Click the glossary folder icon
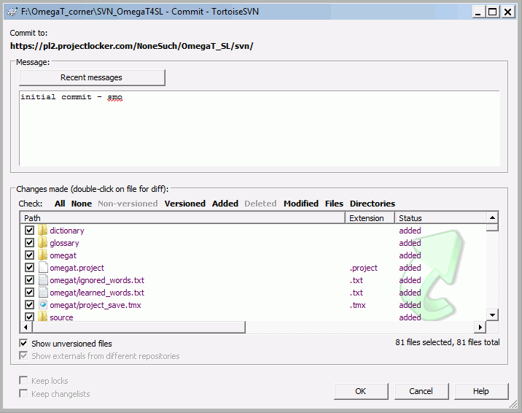The width and height of the screenshot is (522, 413). coord(42,243)
